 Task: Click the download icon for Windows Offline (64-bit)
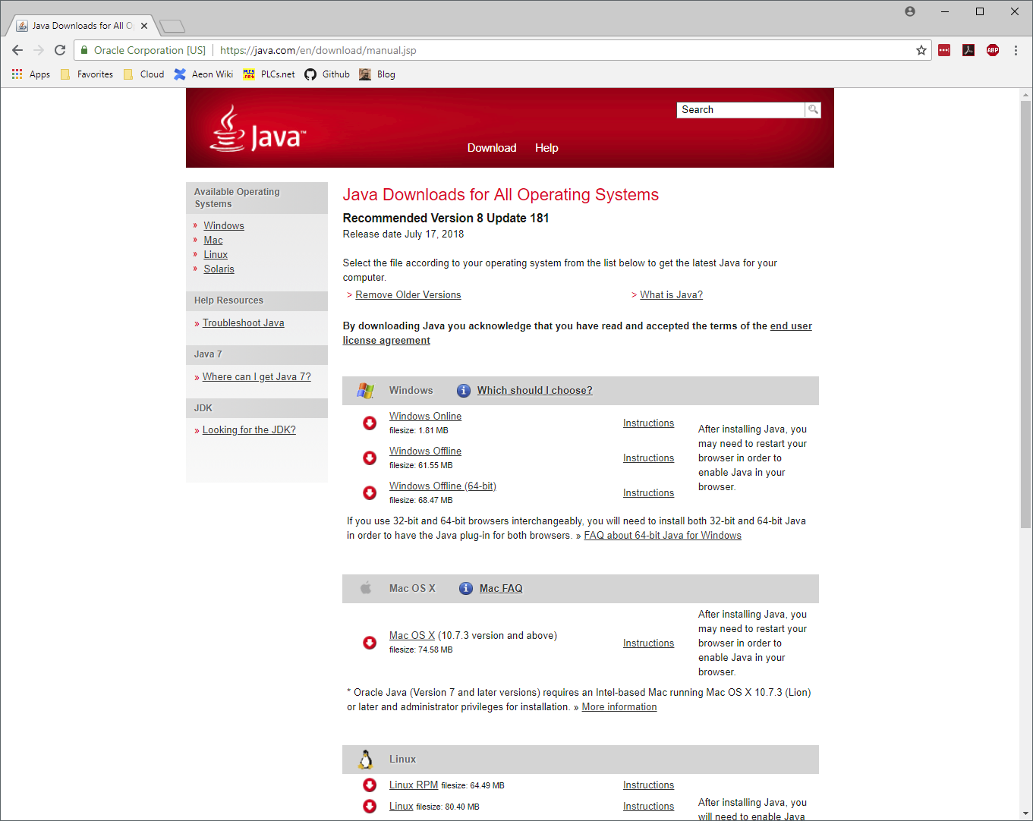click(370, 493)
